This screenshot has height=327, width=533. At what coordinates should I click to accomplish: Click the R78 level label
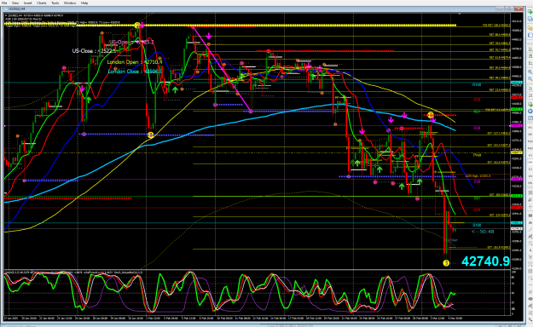pyautogui.click(x=477, y=100)
